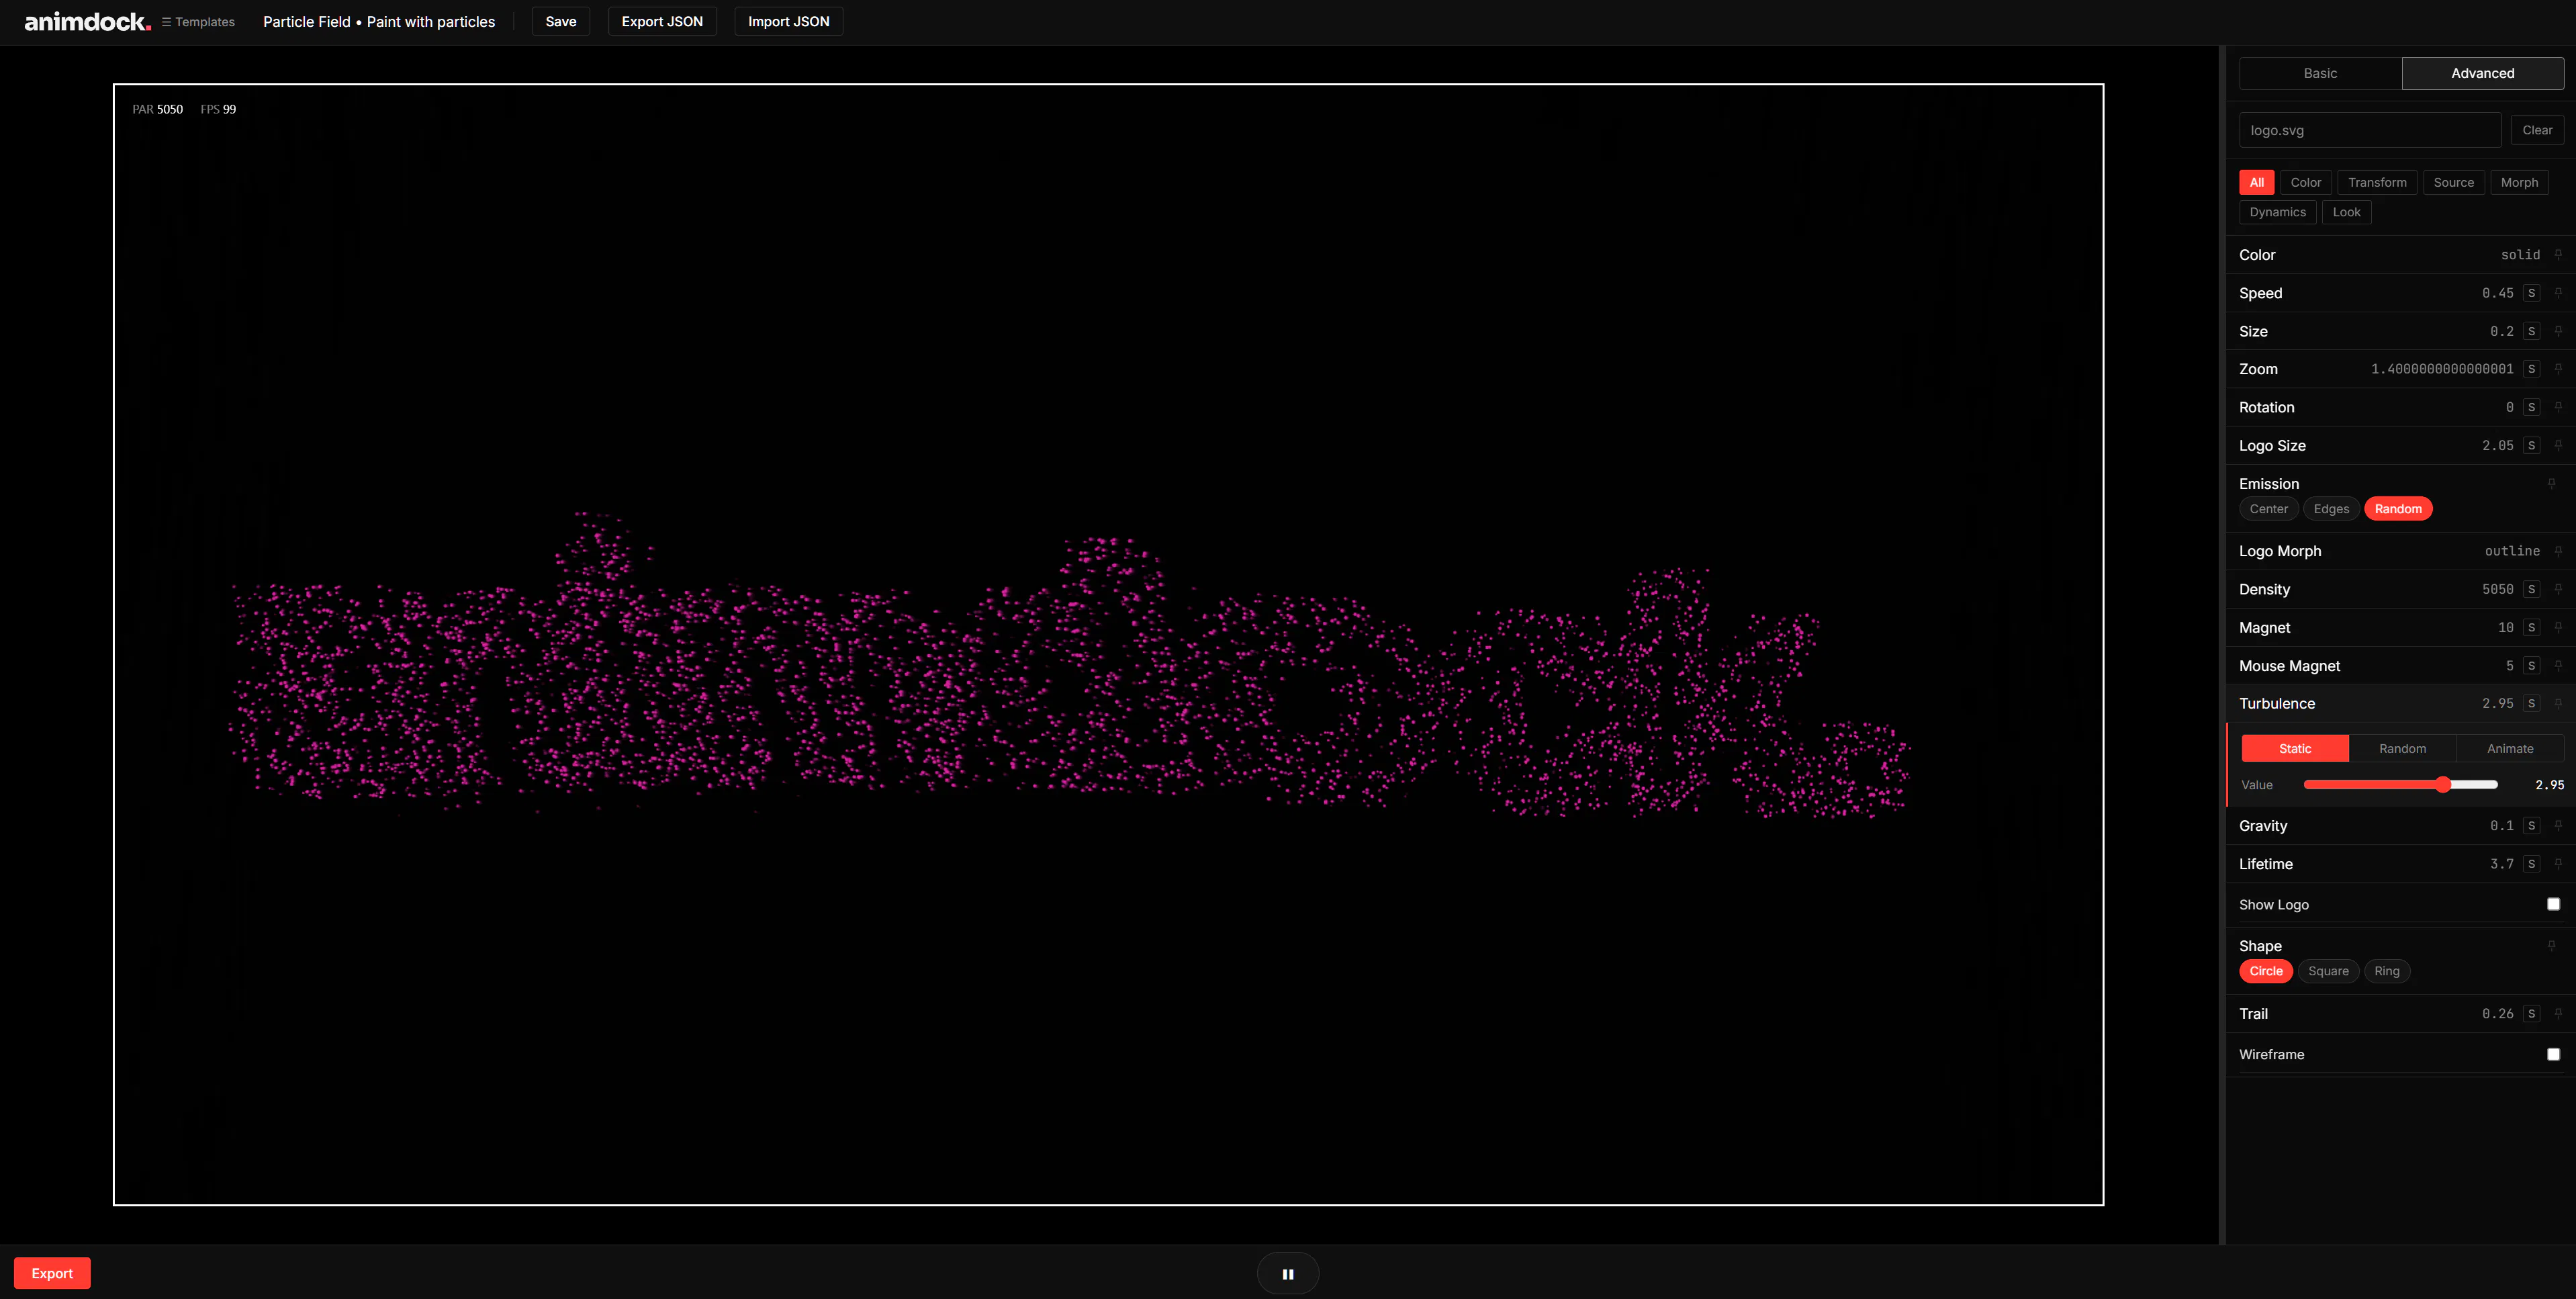2576x1299 pixels.
Task: Filter parameters by Source
Action: (x=2453, y=182)
